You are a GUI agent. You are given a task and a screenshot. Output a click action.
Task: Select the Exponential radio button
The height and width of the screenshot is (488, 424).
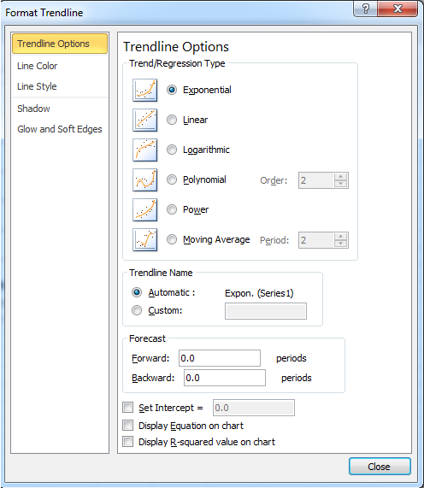[x=172, y=90]
